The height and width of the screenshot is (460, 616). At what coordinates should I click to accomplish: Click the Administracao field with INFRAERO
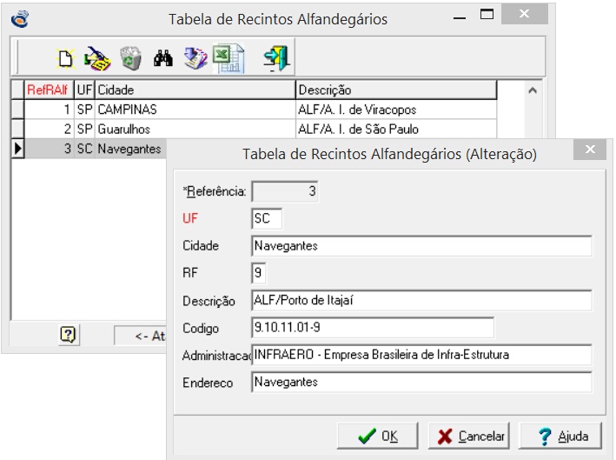pos(421,355)
